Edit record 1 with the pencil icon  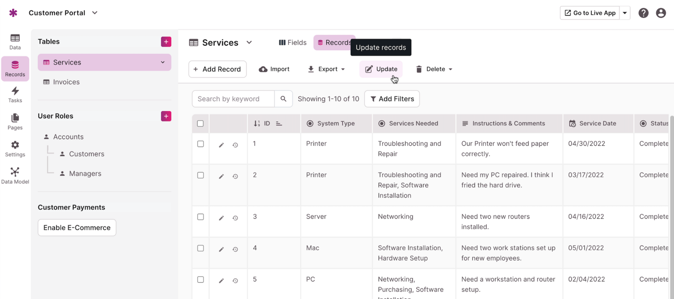[221, 145]
